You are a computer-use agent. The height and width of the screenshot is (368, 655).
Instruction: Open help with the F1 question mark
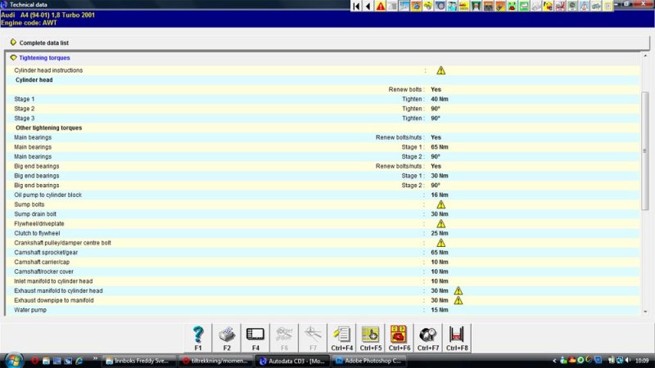(197, 335)
